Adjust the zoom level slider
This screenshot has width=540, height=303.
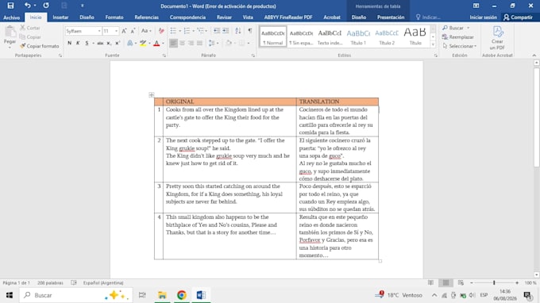coord(494,282)
